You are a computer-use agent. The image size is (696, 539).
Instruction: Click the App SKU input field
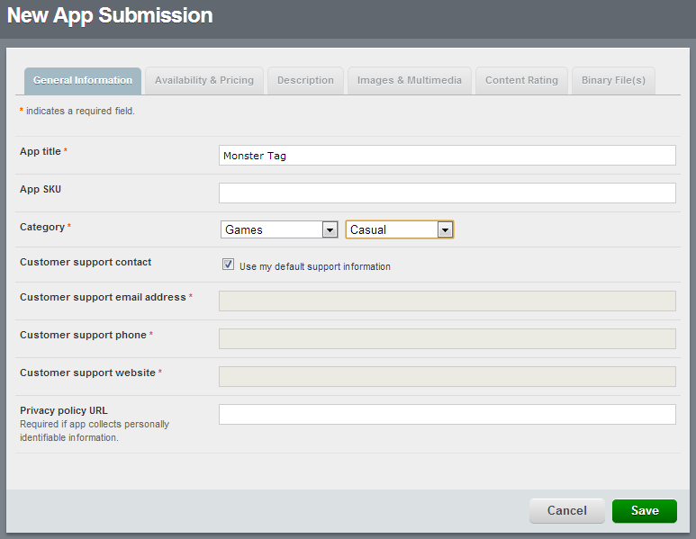pos(447,193)
